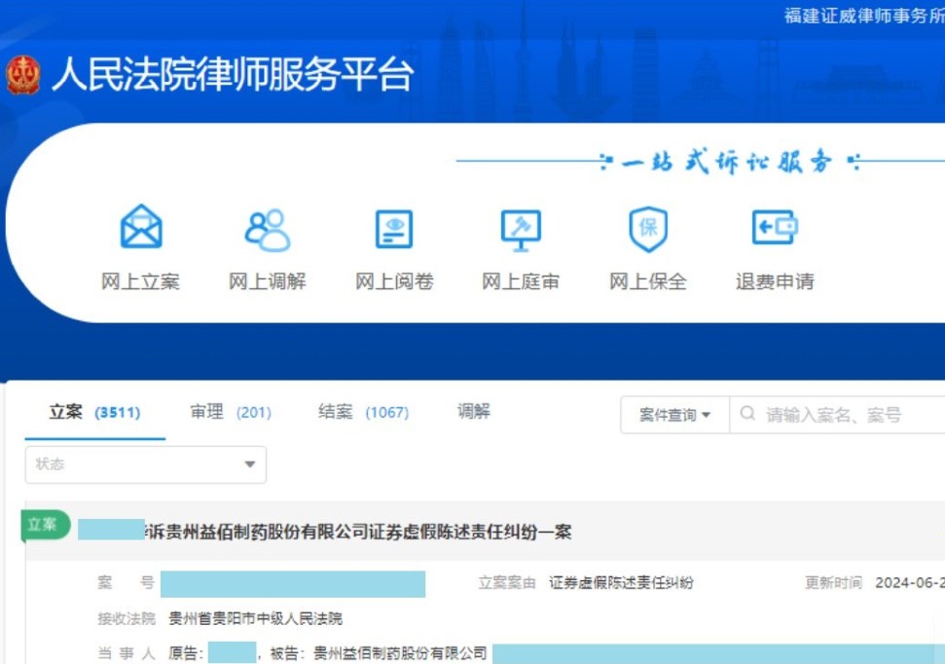The width and height of the screenshot is (945, 664).
Task: Switch to the 立案 (3511) tab
Action: pyautogui.click(x=94, y=413)
